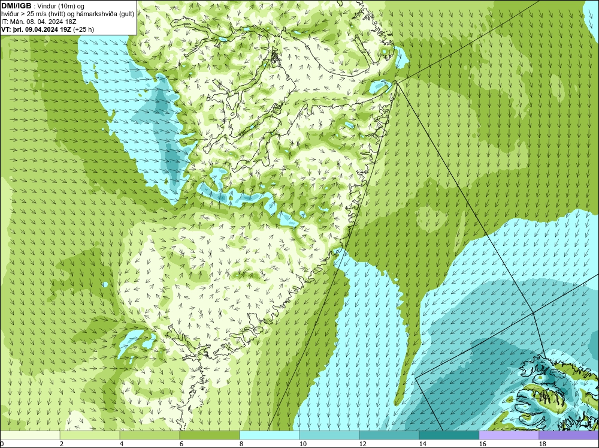Click the purple swatch right of 18
This screenshot has height=448, width=599.
569,435
